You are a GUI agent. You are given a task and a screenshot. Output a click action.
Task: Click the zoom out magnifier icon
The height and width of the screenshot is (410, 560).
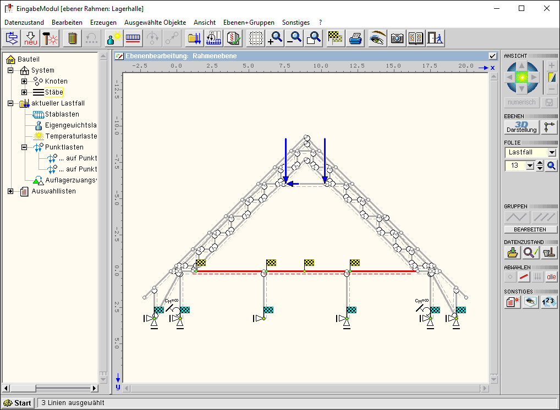coord(295,38)
